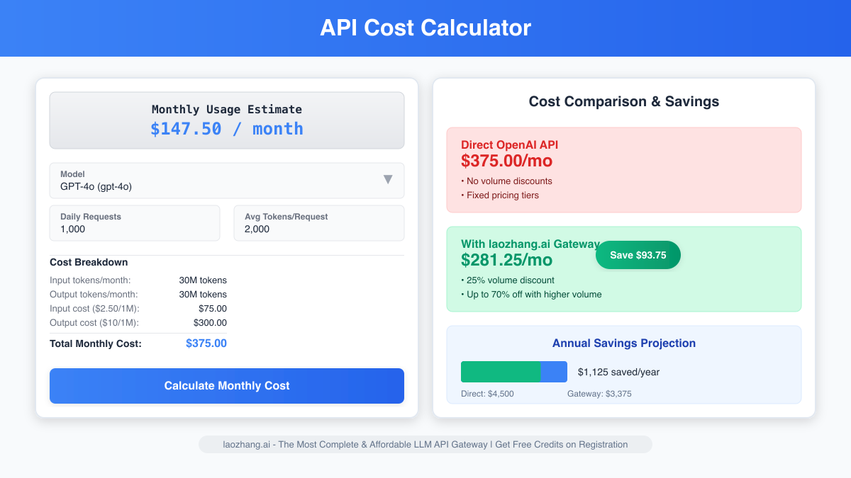
Task: Click the Total Monthly Cost value
Action: [x=206, y=343]
